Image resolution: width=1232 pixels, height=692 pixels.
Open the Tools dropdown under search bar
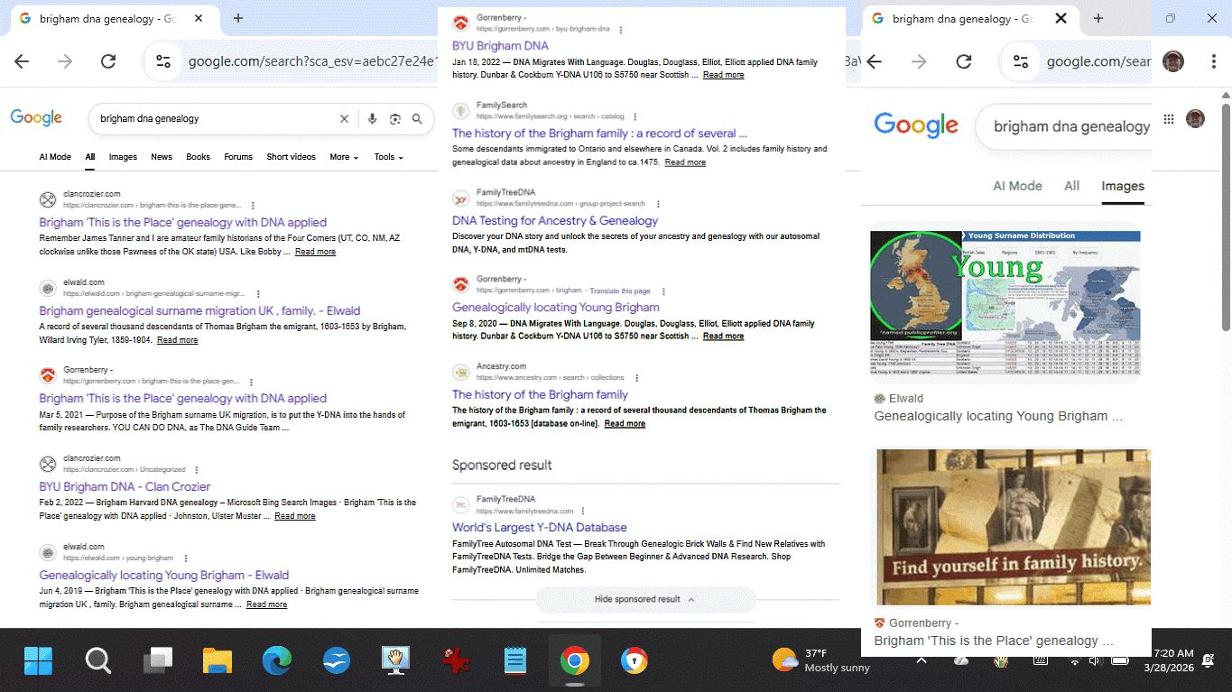(388, 157)
